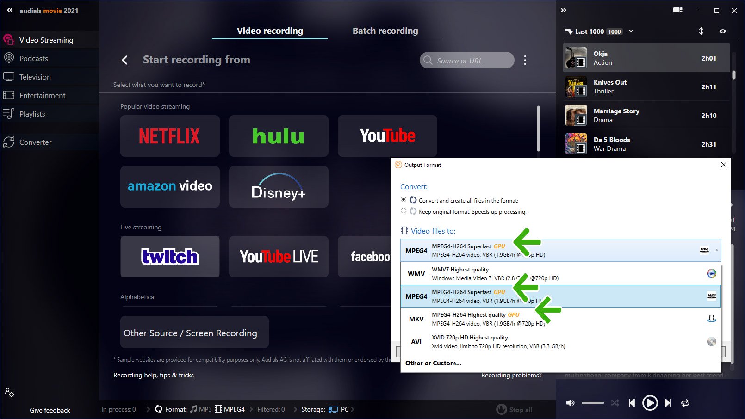The height and width of the screenshot is (419, 745).
Task: Open Television in the sidebar menu
Action: click(x=35, y=77)
